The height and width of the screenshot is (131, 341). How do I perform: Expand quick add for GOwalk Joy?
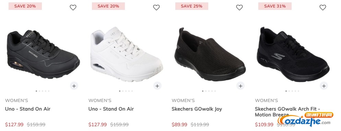pos(240,86)
